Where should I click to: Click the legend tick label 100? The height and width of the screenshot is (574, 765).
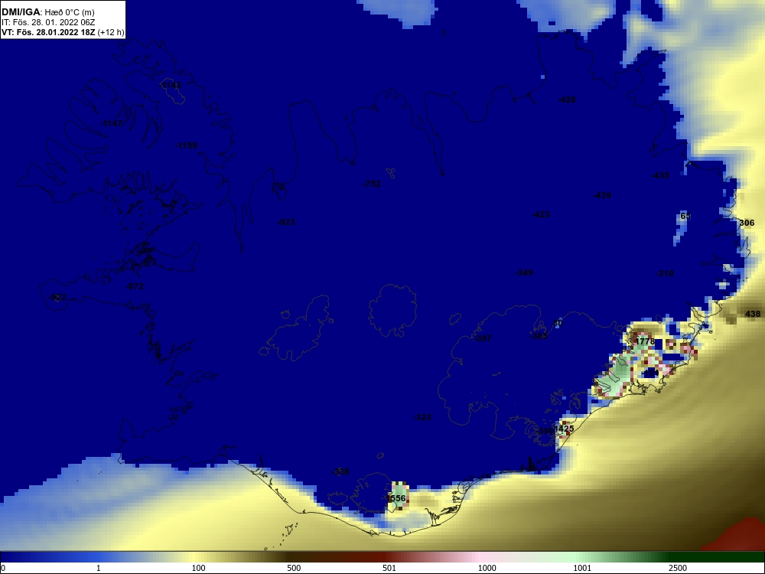pyautogui.click(x=199, y=568)
